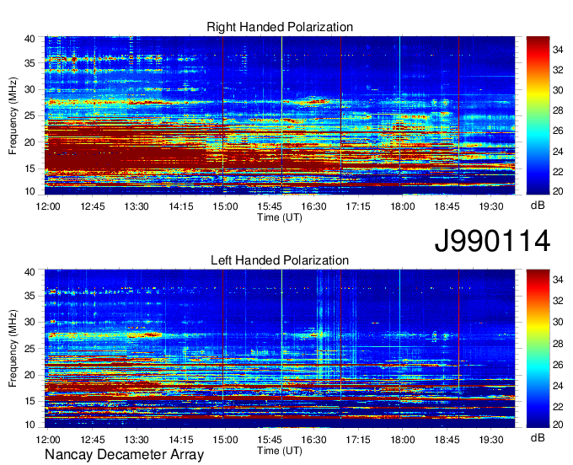Click 32 value on lower color bar scale
The image size is (573, 465).
coord(558,300)
